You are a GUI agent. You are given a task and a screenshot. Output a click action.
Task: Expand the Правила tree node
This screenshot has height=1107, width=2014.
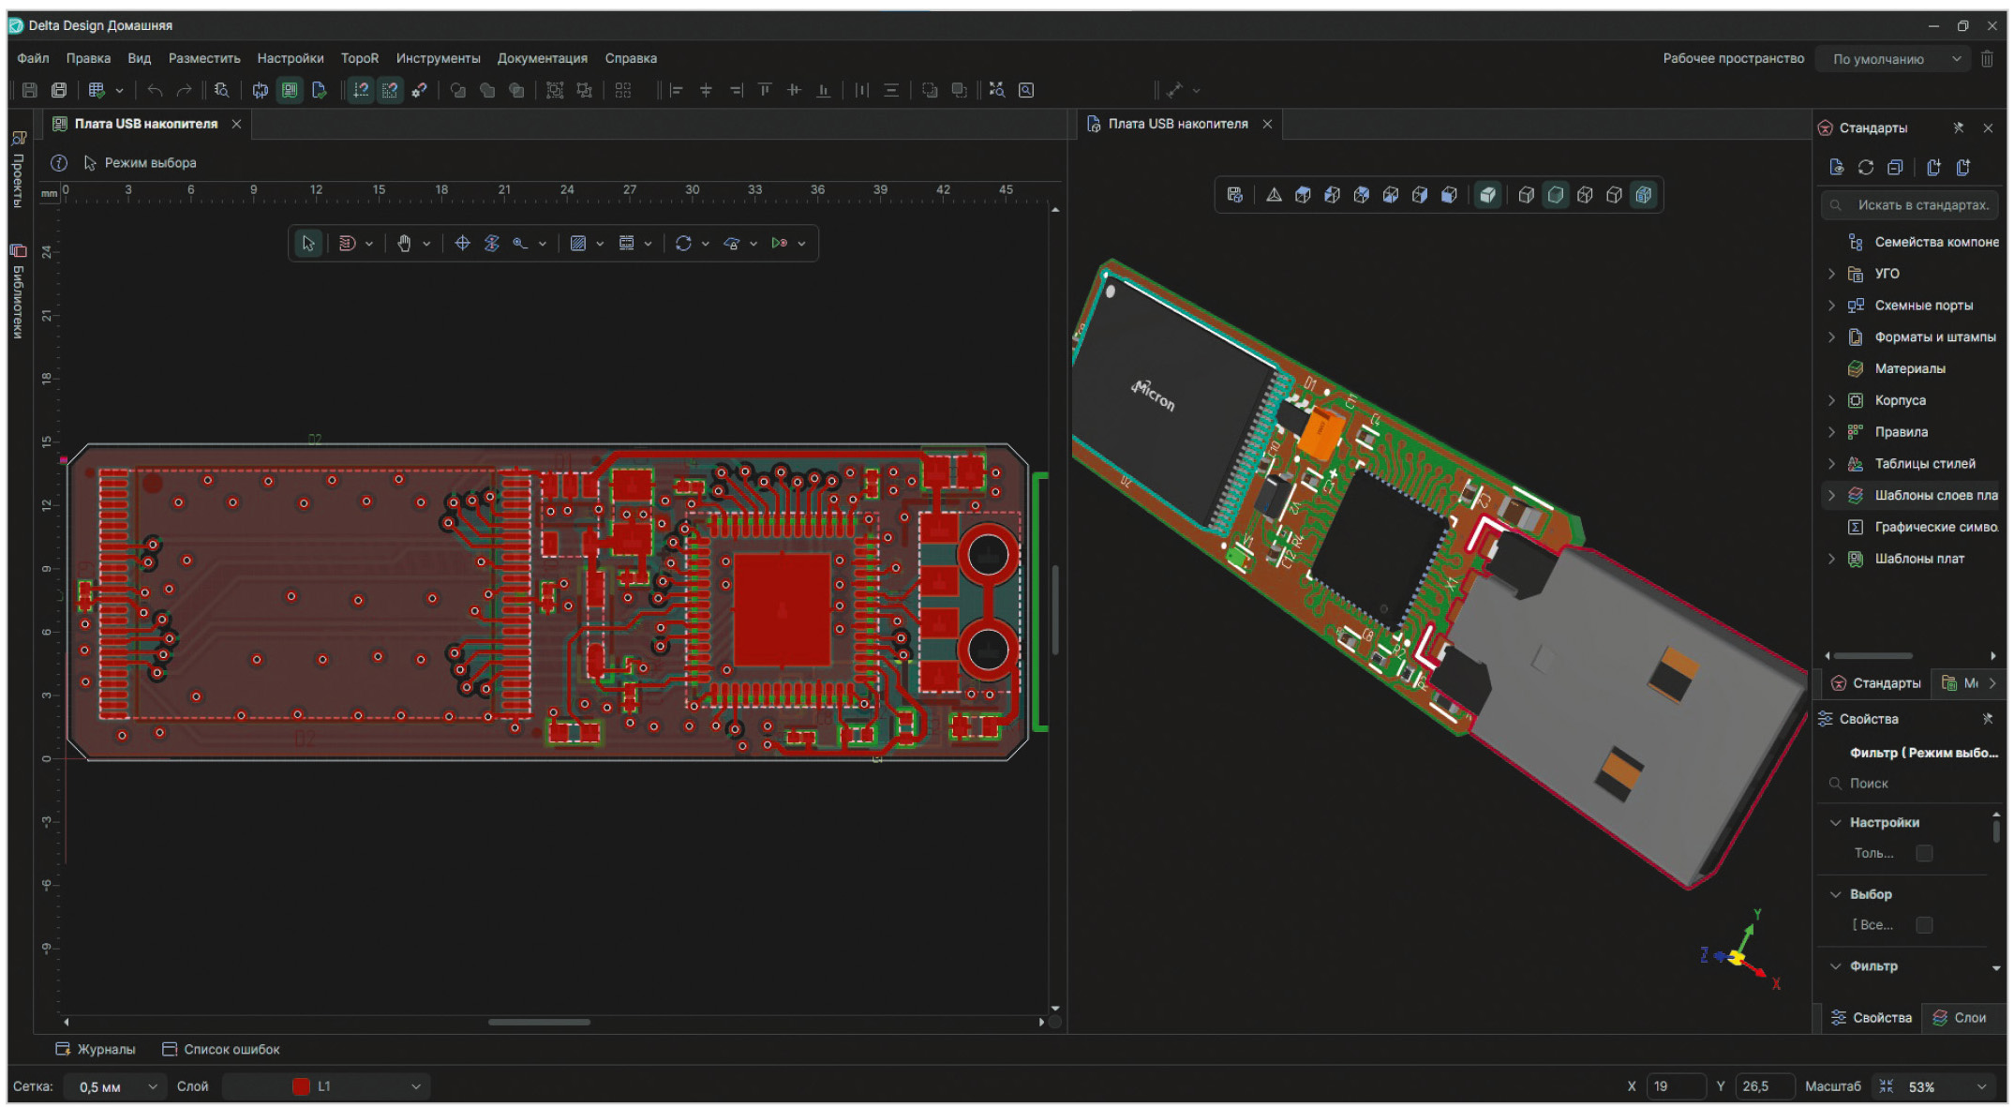pos(1832,432)
